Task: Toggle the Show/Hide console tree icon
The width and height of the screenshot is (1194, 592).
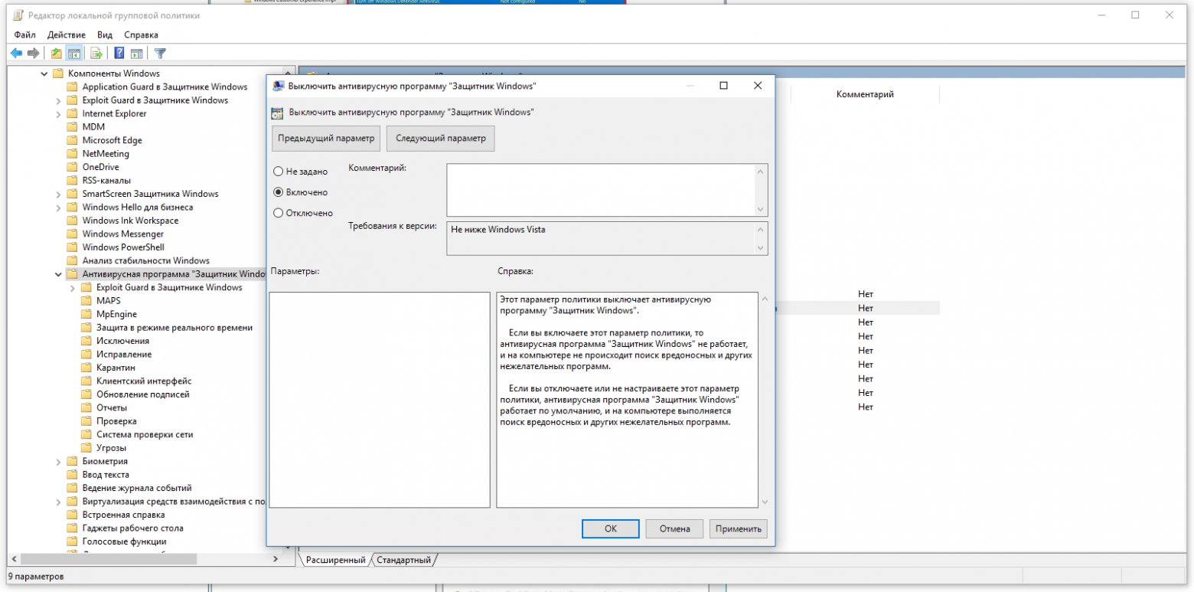Action: pos(74,53)
